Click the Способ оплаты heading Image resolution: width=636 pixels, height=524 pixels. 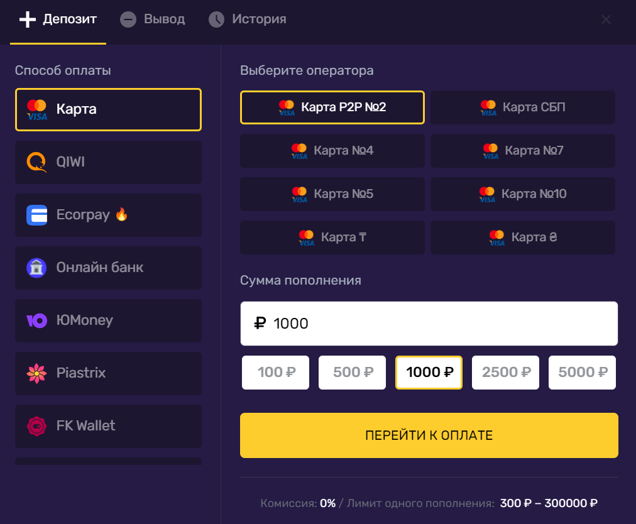pos(63,70)
